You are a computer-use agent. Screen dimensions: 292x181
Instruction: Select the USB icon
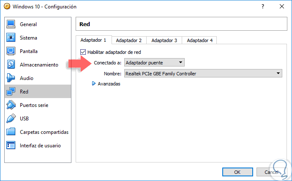[x=11, y=119]
